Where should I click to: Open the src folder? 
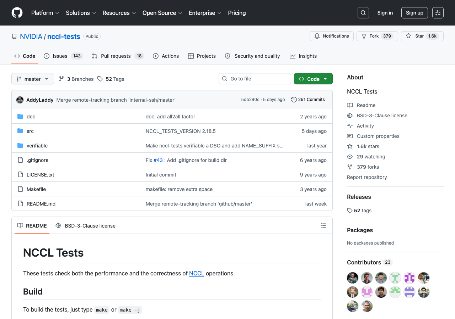pos(30,131)
